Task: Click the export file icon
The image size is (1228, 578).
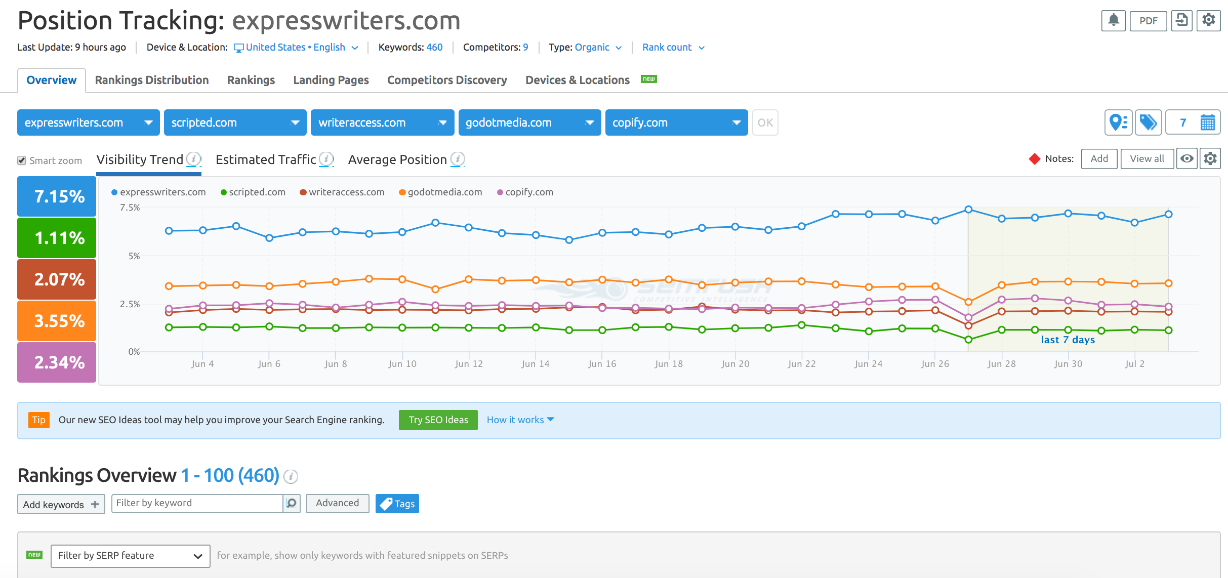Action: pos(1182,21)
